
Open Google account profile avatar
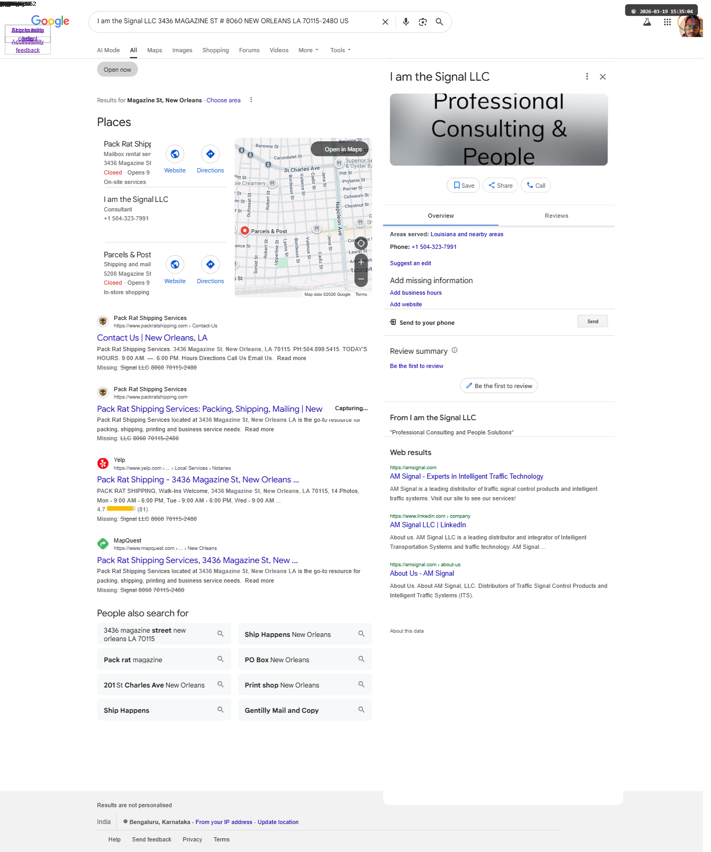point(690,26)
